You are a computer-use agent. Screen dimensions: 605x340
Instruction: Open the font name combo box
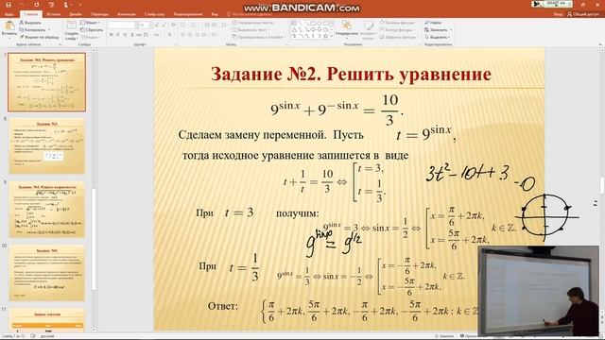pyautogui.click(x=122, y=25)
